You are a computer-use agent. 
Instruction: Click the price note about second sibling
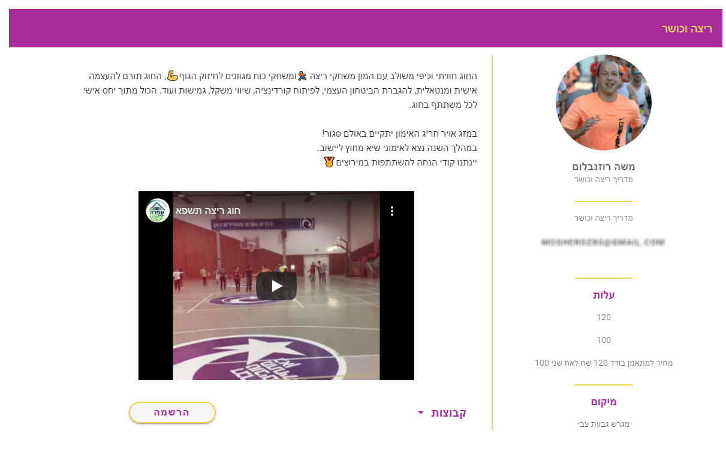pos(603,363)
